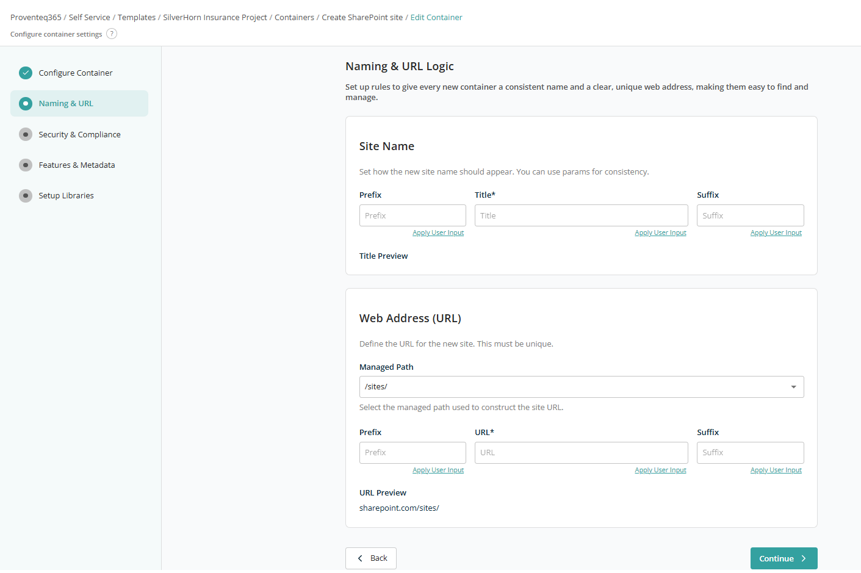
Task: Click the Continue button
Action: tap(784, 558)
